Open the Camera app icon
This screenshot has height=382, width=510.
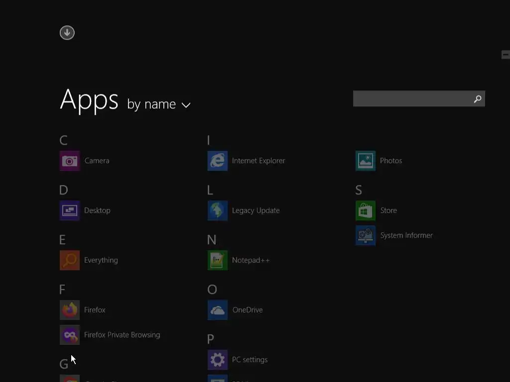coord(70,161)
